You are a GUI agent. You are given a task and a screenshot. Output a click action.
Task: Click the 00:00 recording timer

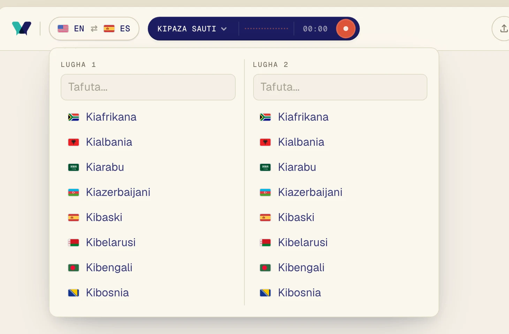(315, 29)
